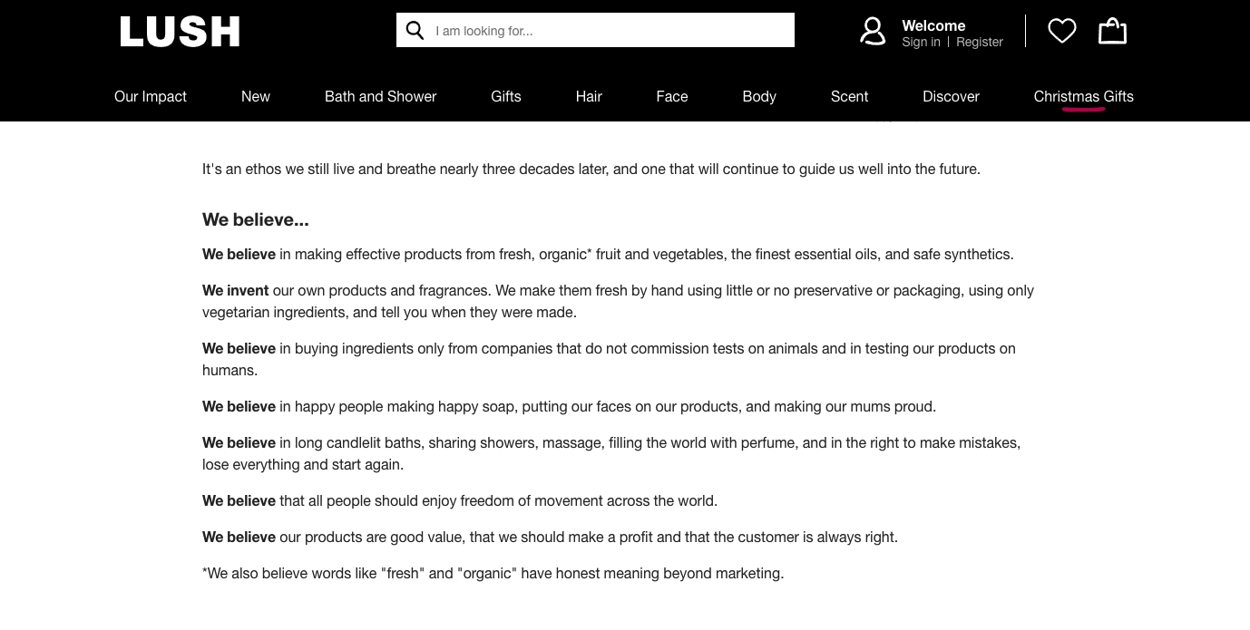
Task: Open the Discover menu
Action: [951, 97]
